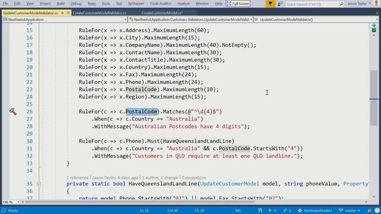381x214 pixels.
Task: Open the Test menu
Action: click(119, 4)
